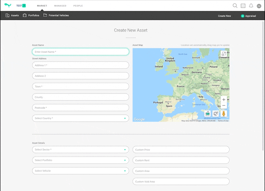Image resolution: width=265 pixels, height=191 pixels.
Task: Zoom in on the map
Action: (x=224, y=99)
